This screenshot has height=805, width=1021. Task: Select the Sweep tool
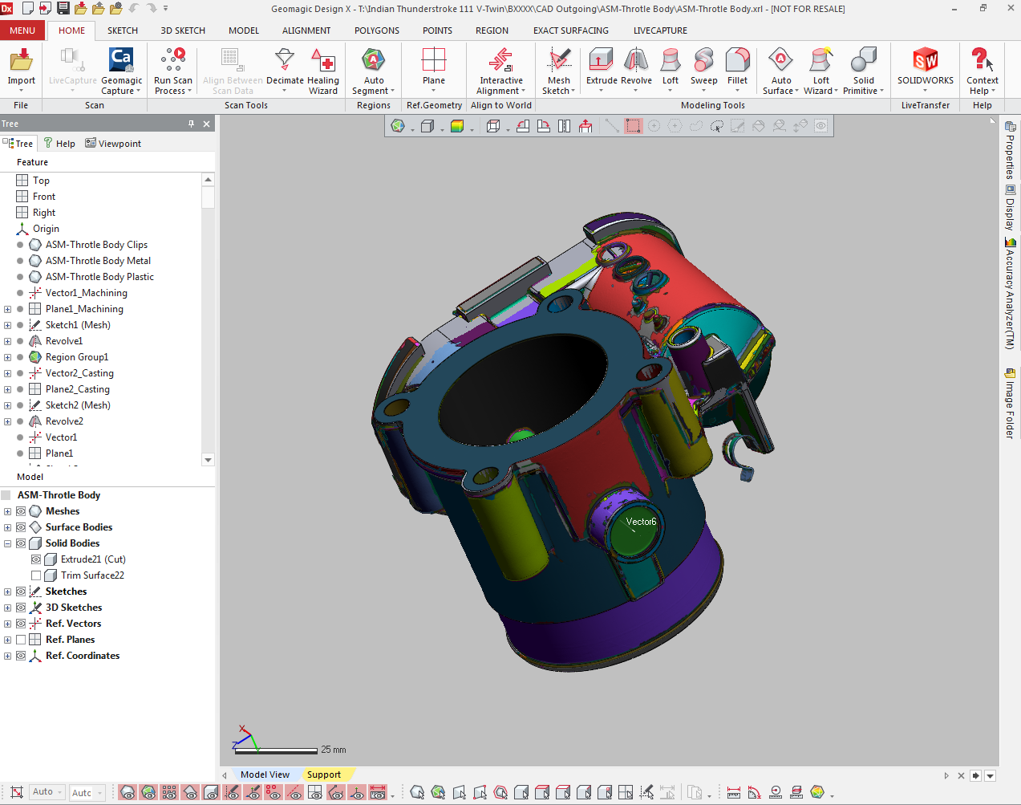click(x=703, y=67)
